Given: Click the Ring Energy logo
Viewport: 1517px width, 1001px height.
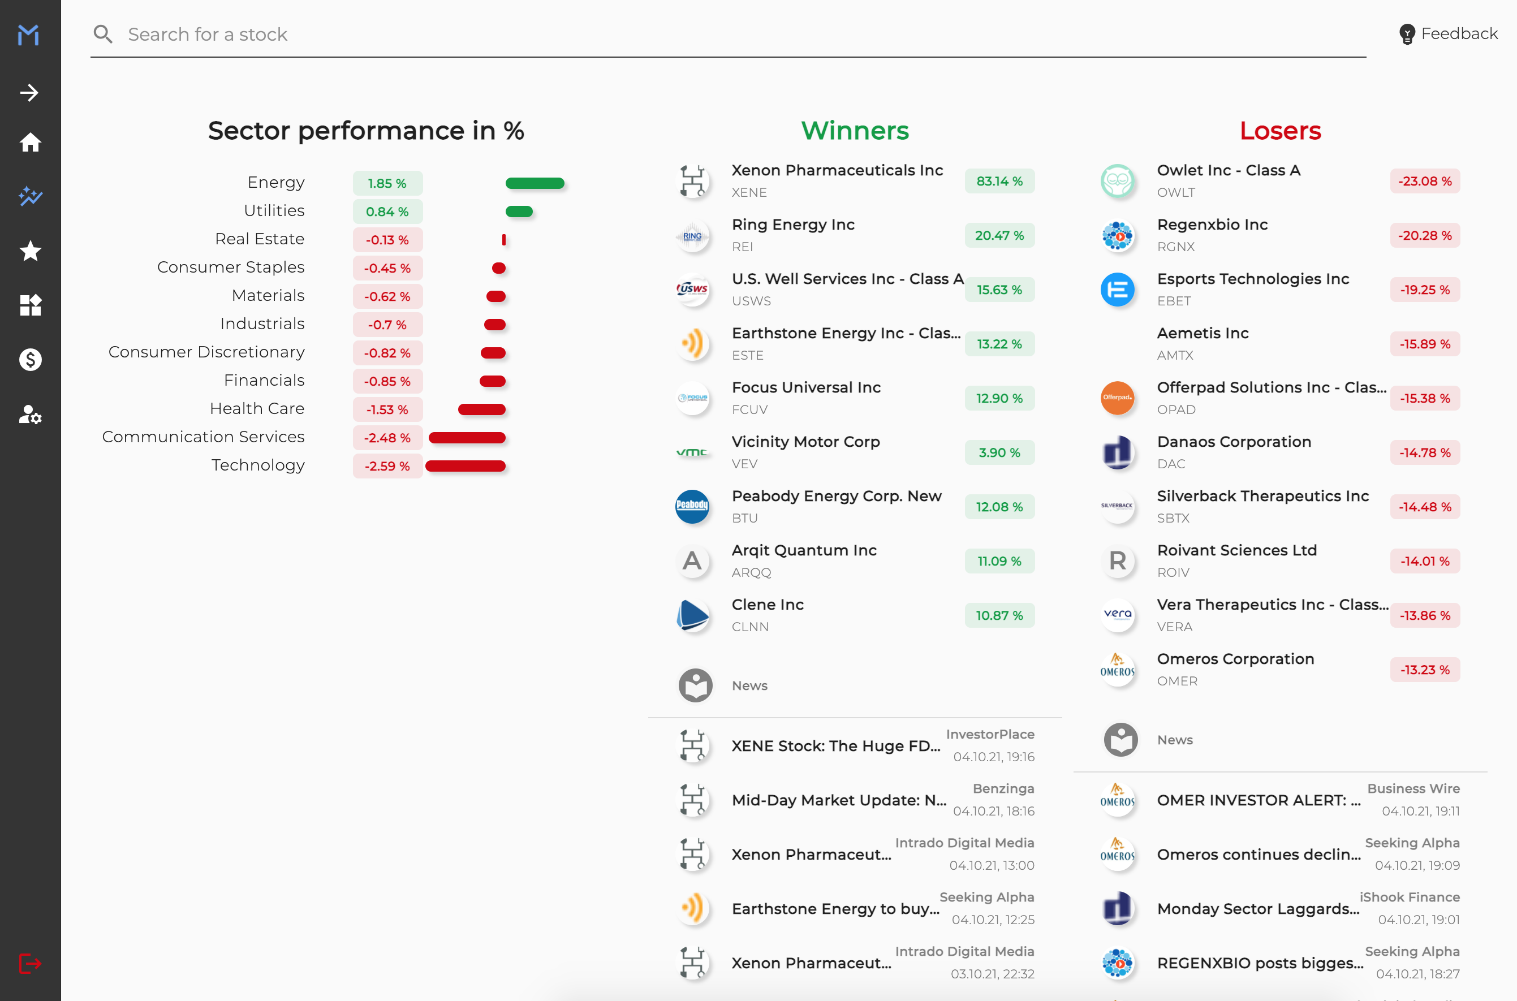Looking at the screenshot, I should click(693, 236).
